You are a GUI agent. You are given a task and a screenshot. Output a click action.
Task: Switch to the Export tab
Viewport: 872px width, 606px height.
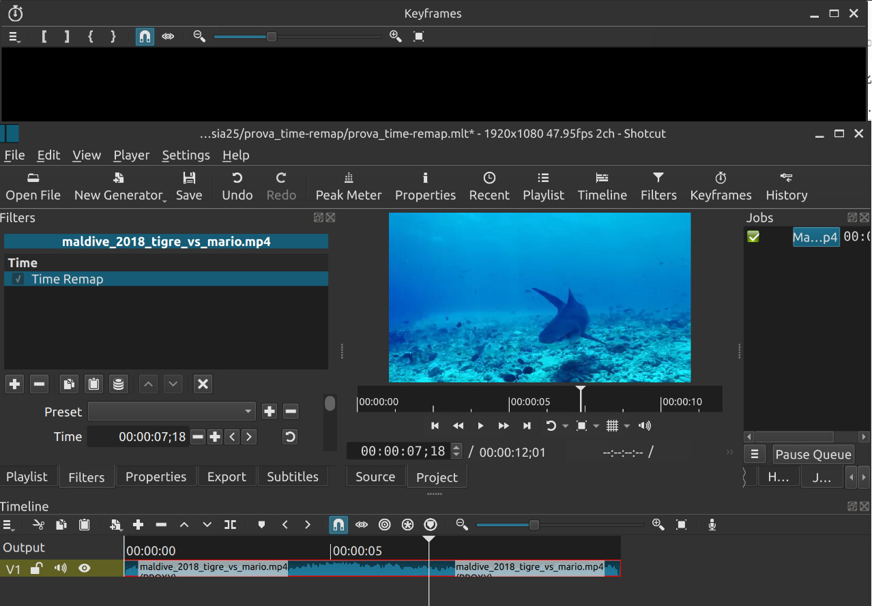pyautogui.click(x=227, y=476)
